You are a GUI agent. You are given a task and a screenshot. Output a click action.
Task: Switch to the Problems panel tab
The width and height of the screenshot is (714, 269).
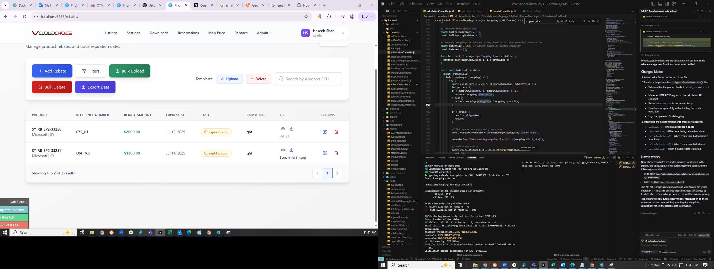[x=429, y=158]
